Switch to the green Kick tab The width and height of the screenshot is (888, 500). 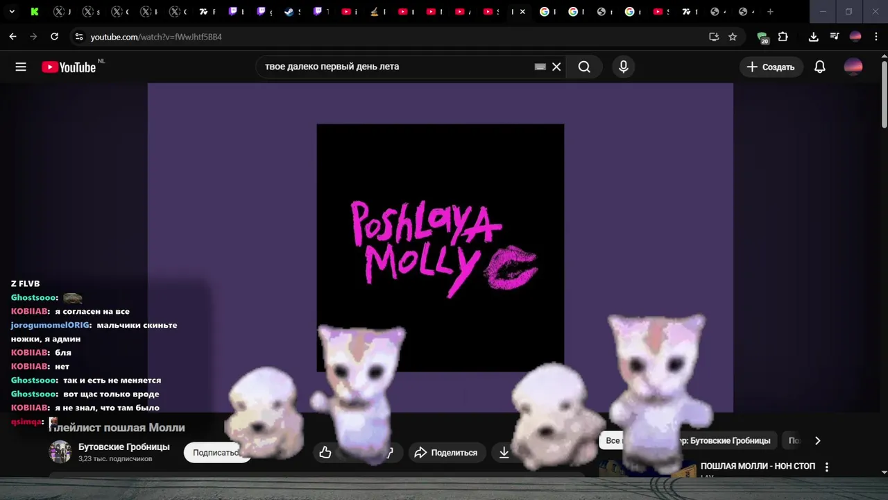[34, 12]
